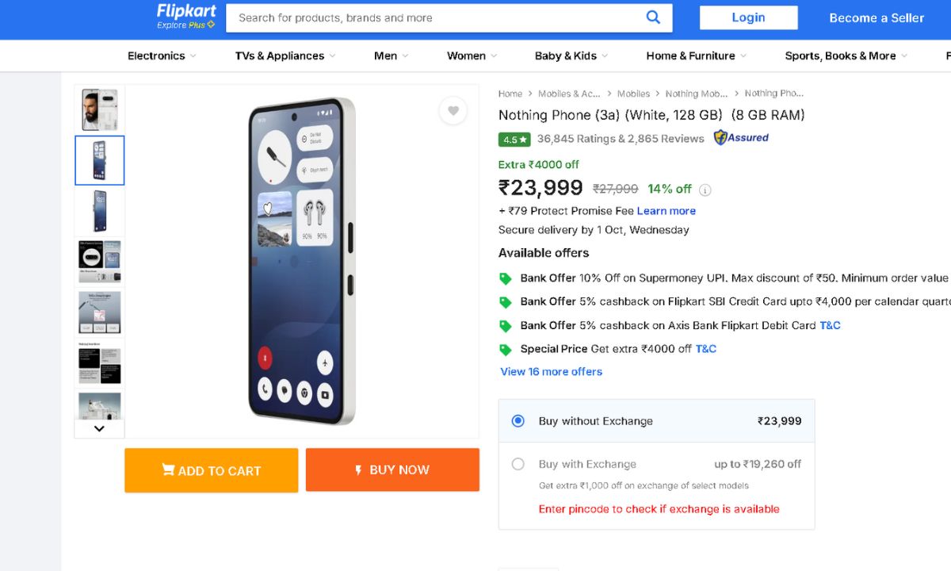This screenshot has width=951, height=571.
Task: Click the ADD TO CART button
Action: pyautogui.click(x=212, y=470)
